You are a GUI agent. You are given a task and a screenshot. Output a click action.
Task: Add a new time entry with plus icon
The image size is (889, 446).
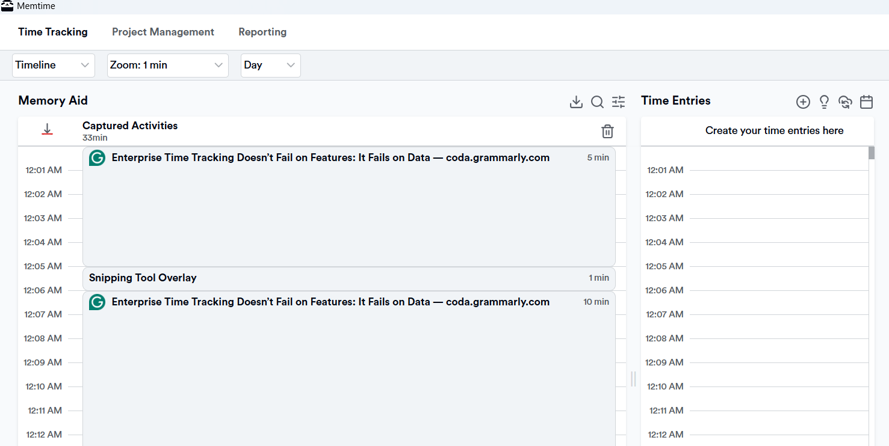click(803, 102)
